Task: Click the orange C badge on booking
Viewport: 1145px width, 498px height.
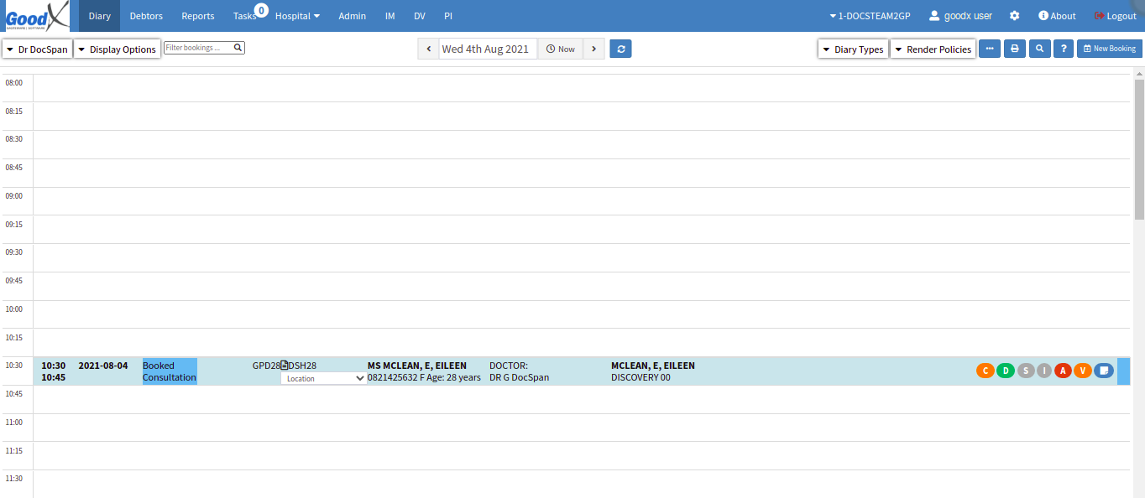Action: coord(986,371)
